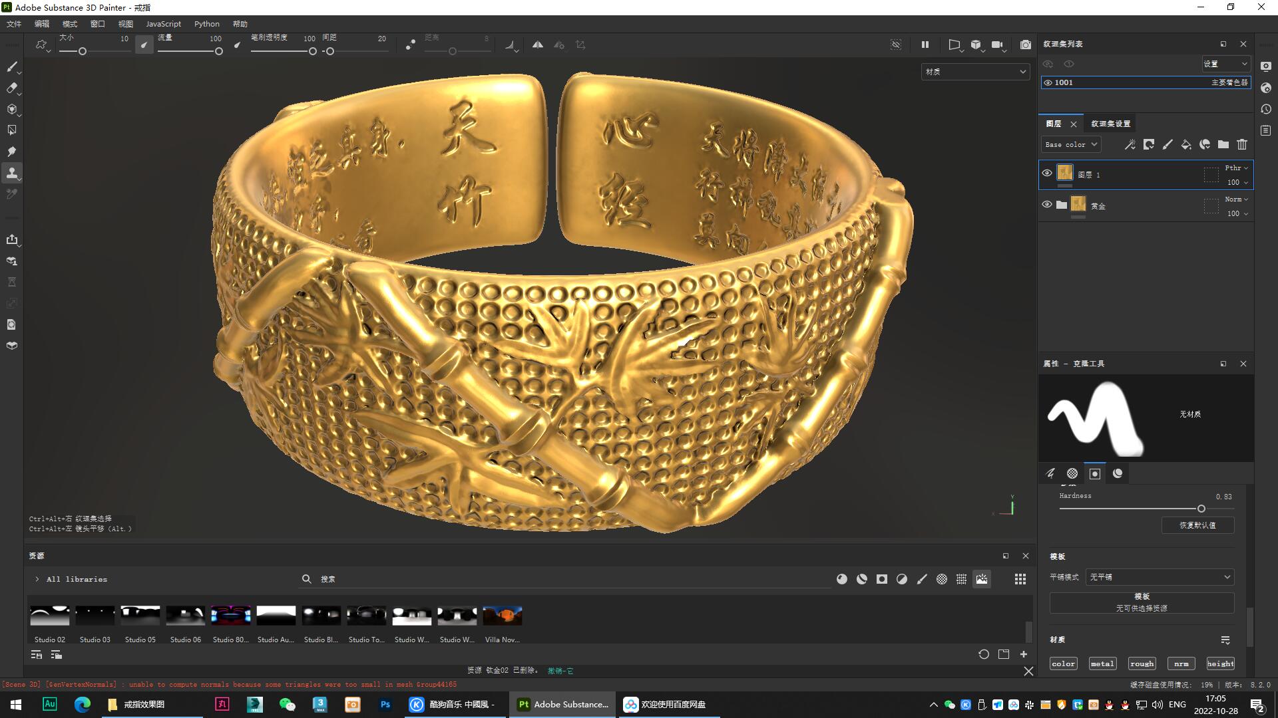Switch to the 纹理集设置 tab
1278x718 pixels.
[1110, 124]
